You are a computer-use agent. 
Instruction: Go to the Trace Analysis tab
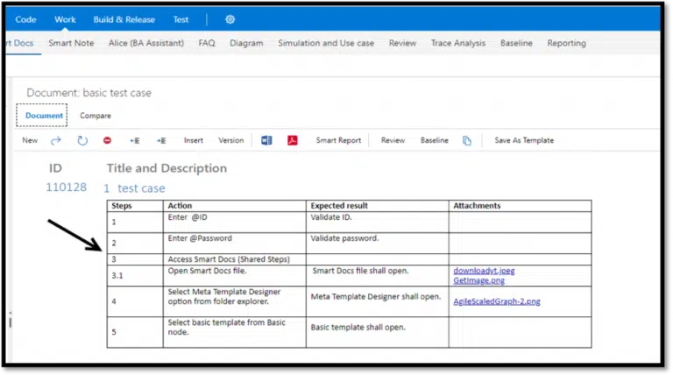click(x=459, y=43)
